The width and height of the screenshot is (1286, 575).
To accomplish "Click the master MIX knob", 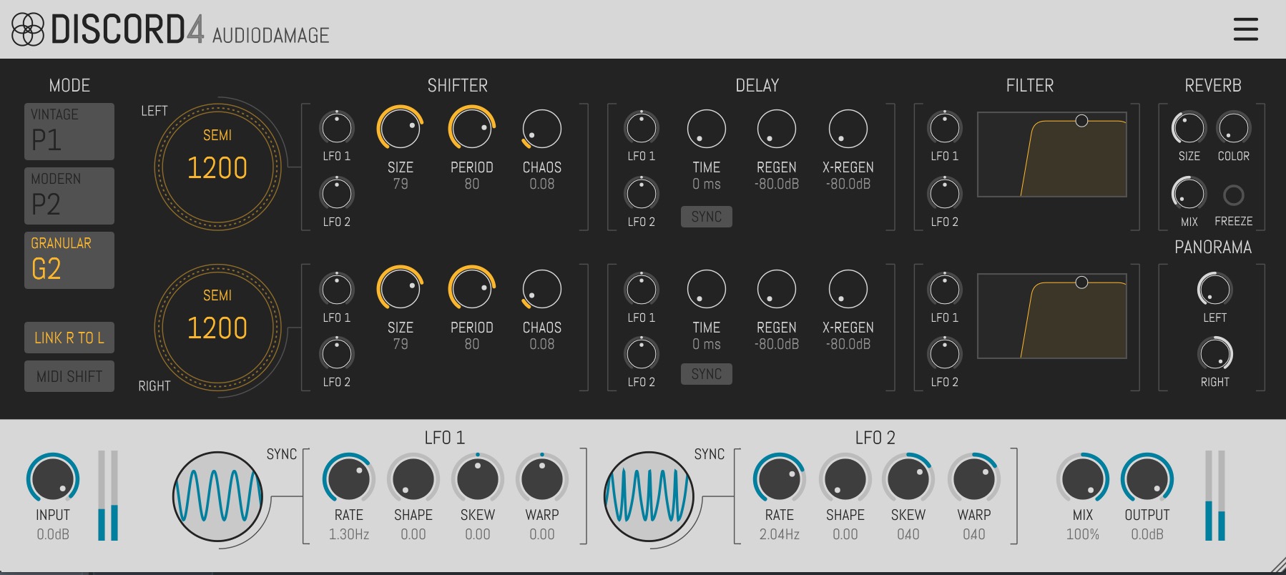I will 1083,478.
